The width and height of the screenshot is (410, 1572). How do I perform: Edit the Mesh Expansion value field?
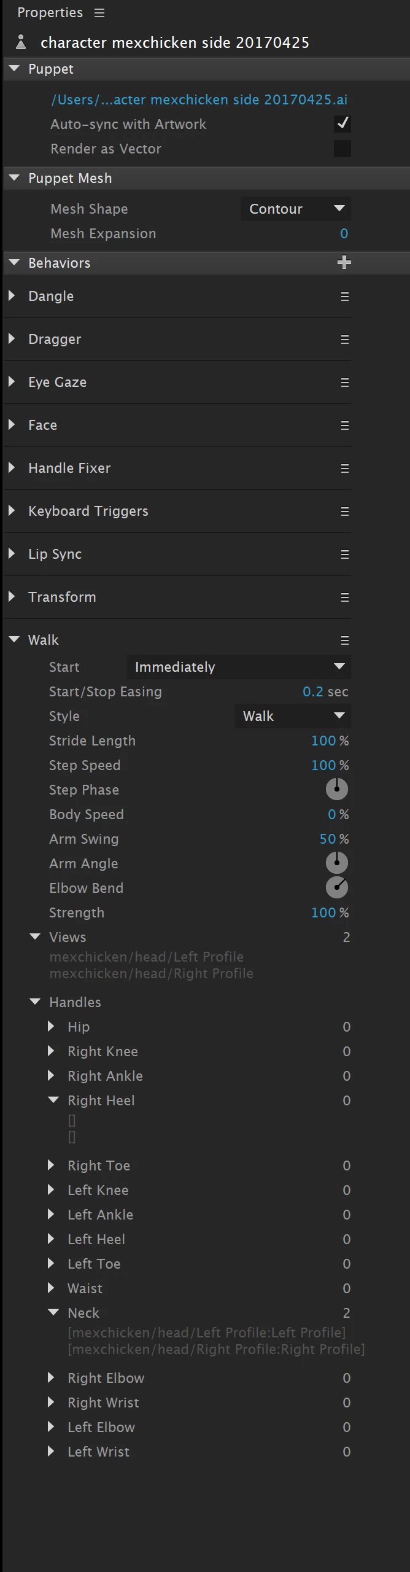click(x=344, y=233)
